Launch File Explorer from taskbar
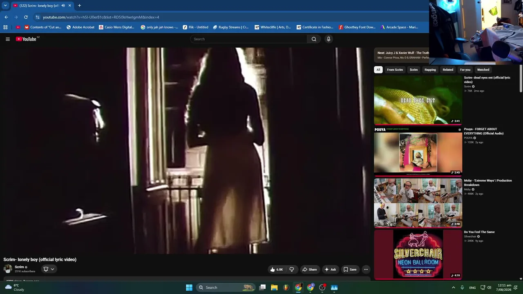 [274, 287]
